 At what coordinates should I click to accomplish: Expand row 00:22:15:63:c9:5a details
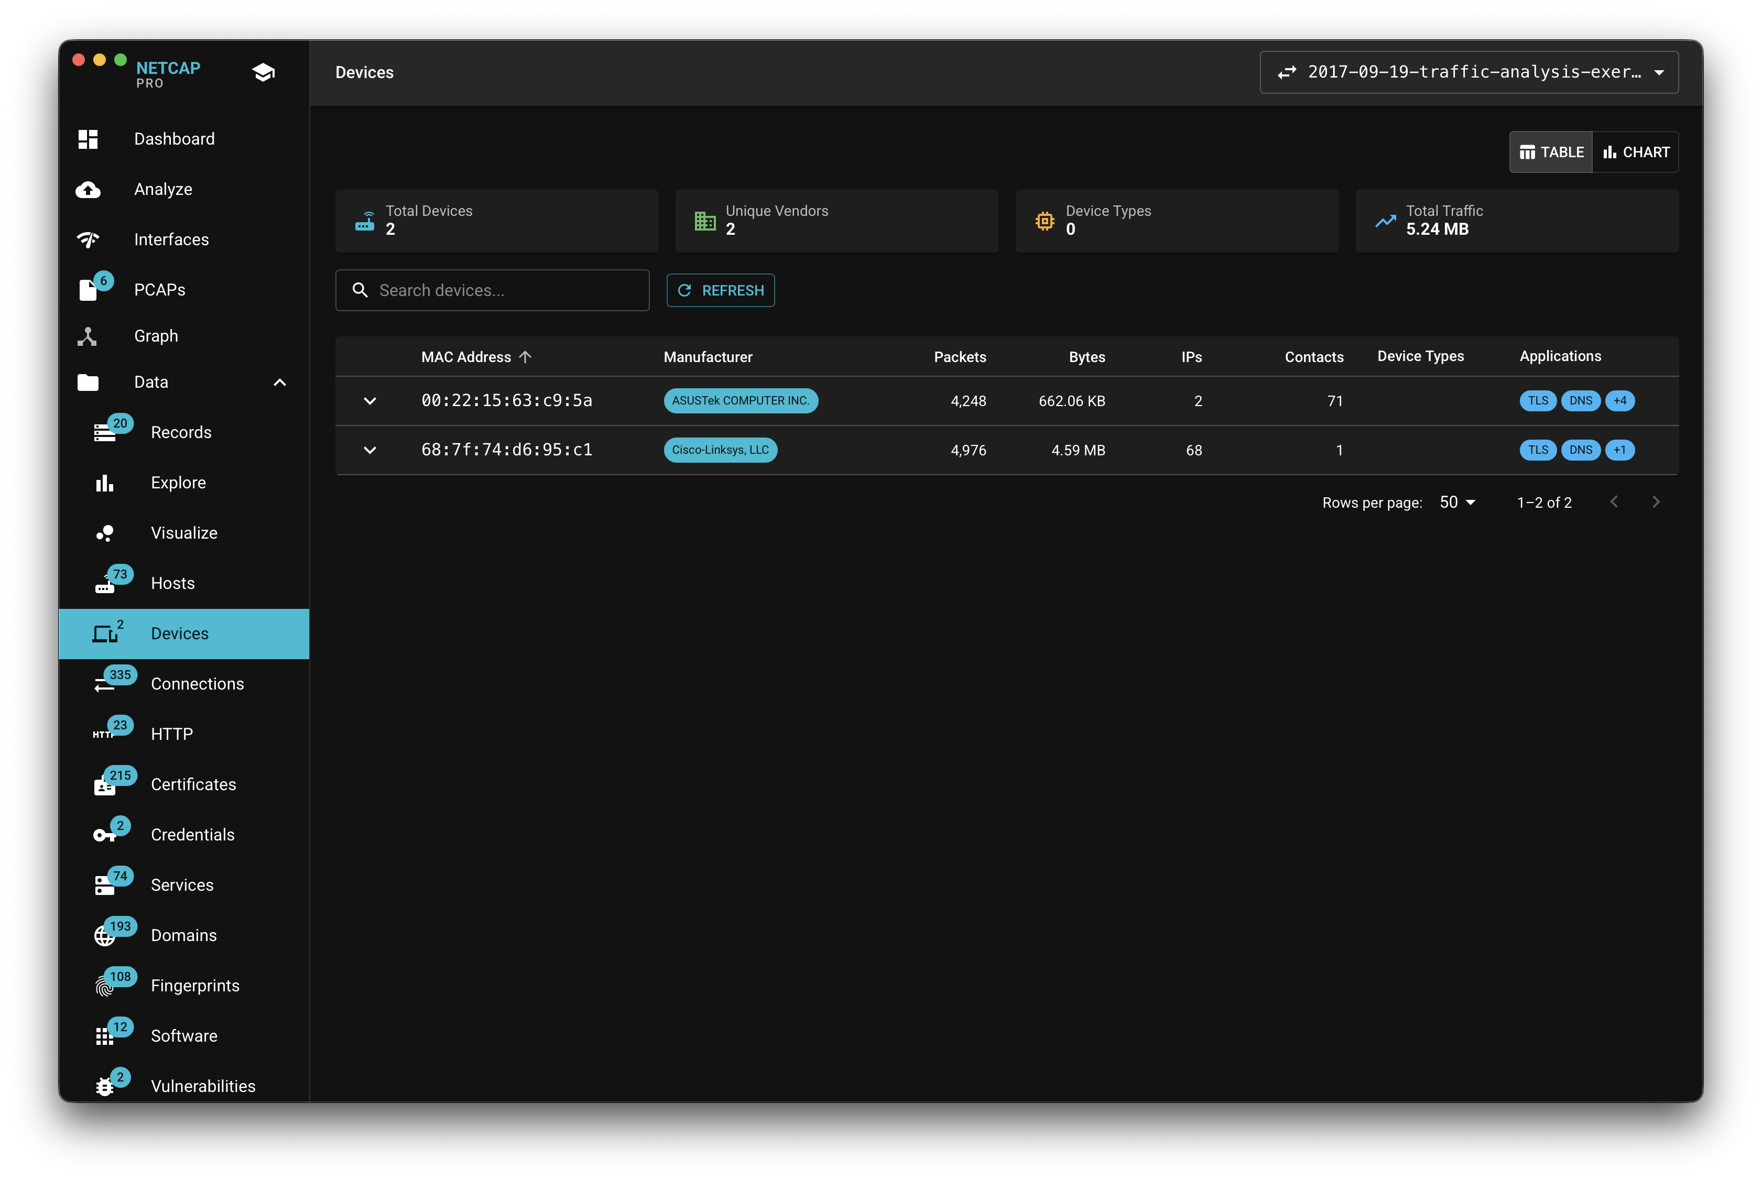[x=369, y=401]
